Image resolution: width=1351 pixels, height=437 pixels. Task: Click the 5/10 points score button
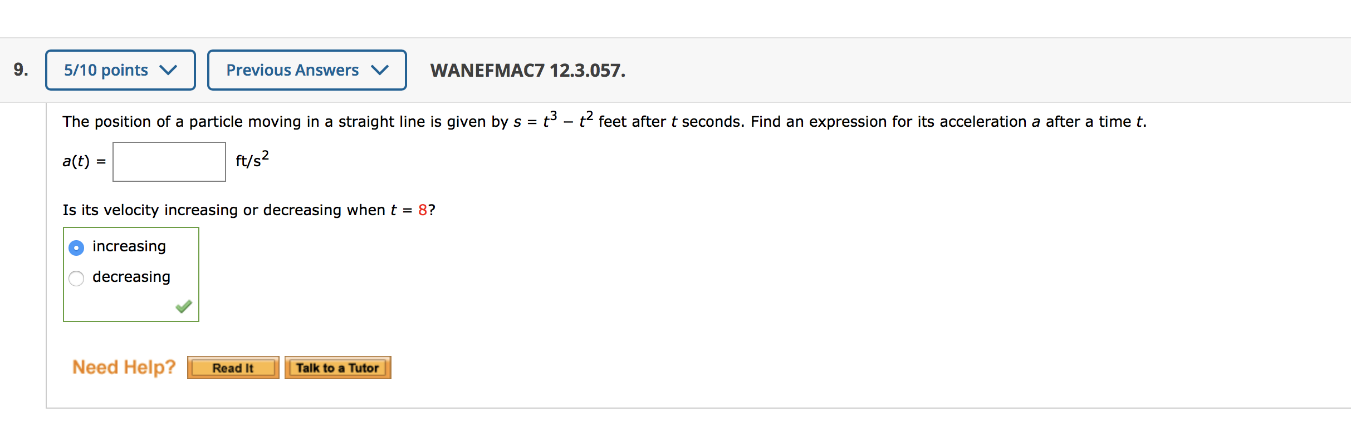tap(120, 70)
